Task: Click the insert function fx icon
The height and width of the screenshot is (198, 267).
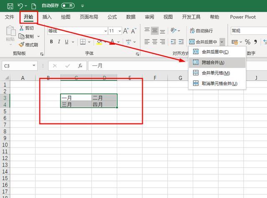Action: click(x=80, y=66)
